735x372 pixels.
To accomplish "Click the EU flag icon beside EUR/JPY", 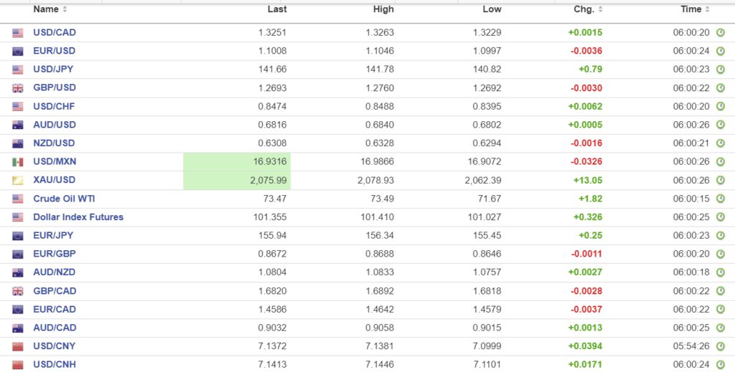I will 18,236.
